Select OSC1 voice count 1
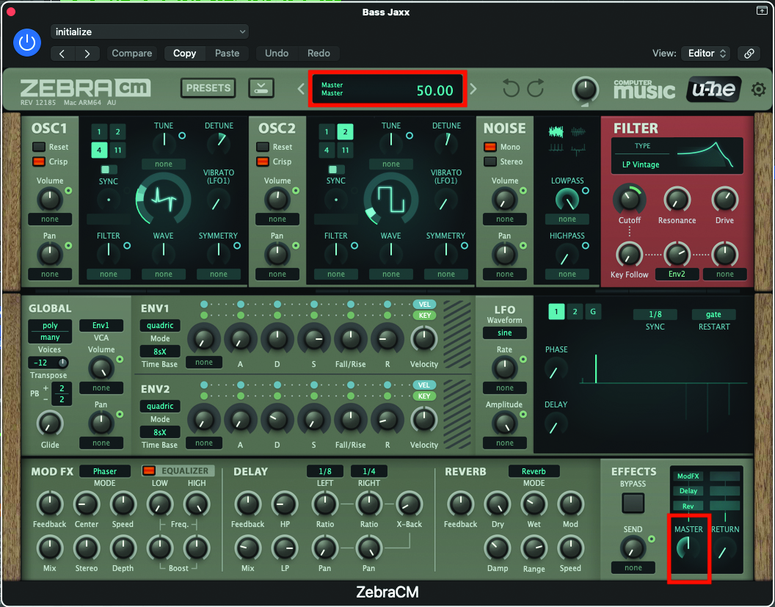Image resolution: width=775 pixels, height=607 pixels. click(x=99, y=131)
